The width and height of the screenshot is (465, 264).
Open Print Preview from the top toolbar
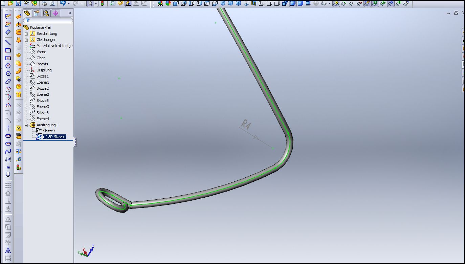coord(52,3)
